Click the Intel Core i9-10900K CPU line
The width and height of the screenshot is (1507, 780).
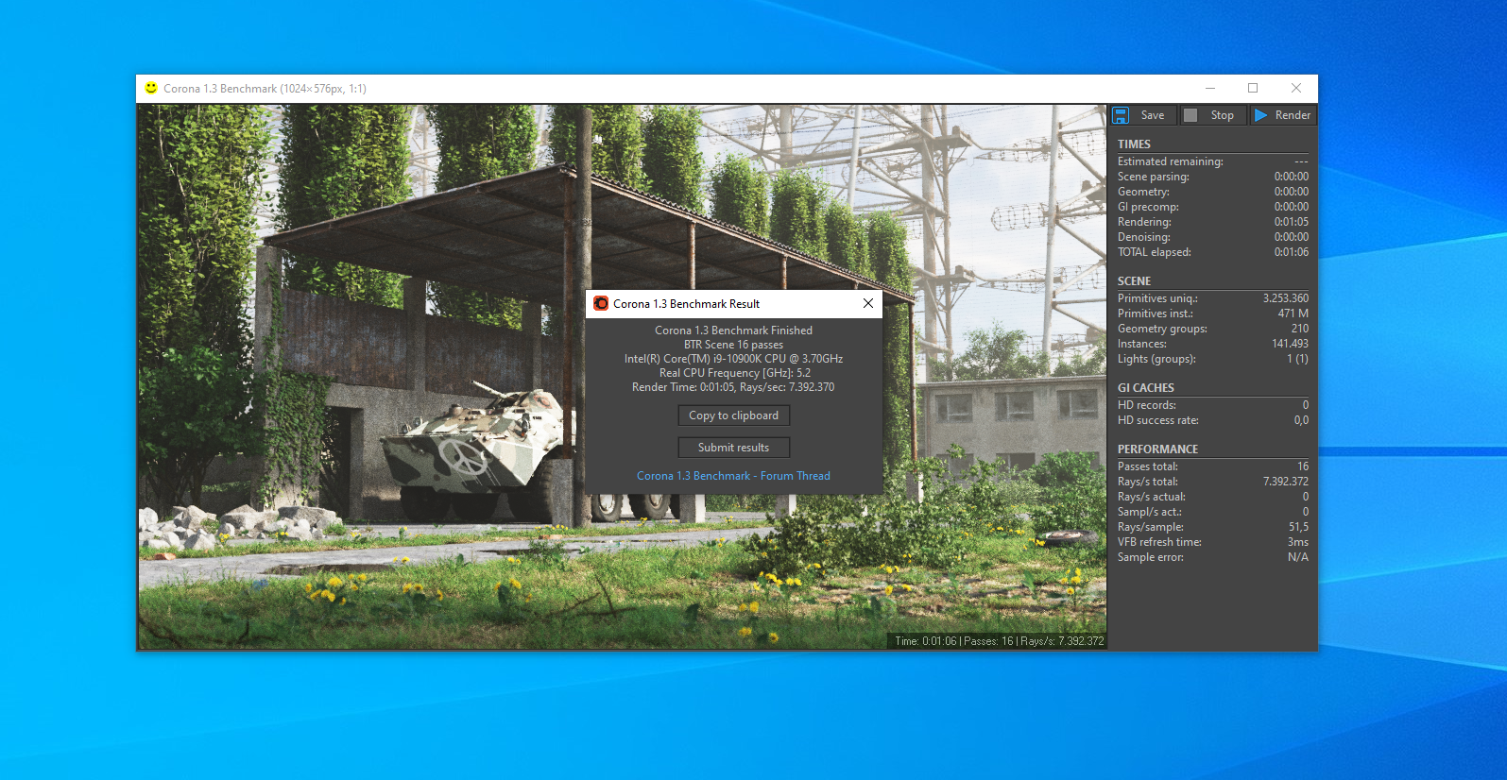pos(733,359)
